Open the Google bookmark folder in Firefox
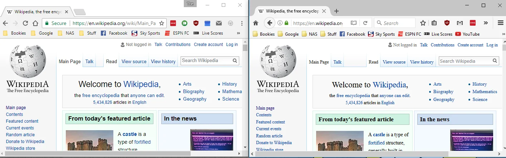This screenshot has width=506, height=158. click(x=288, y=34)
